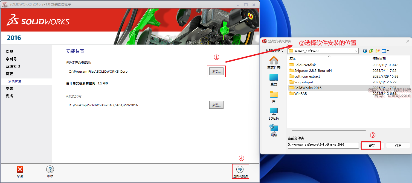
Task: Select 此电脑 in the places sidebar
Action: [274, 114]
